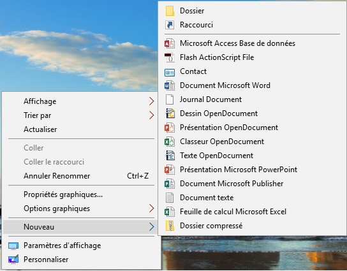Click the PowerPoint presentation icon
Viewport: 347px width, 271px height.
tap(170, 170)
